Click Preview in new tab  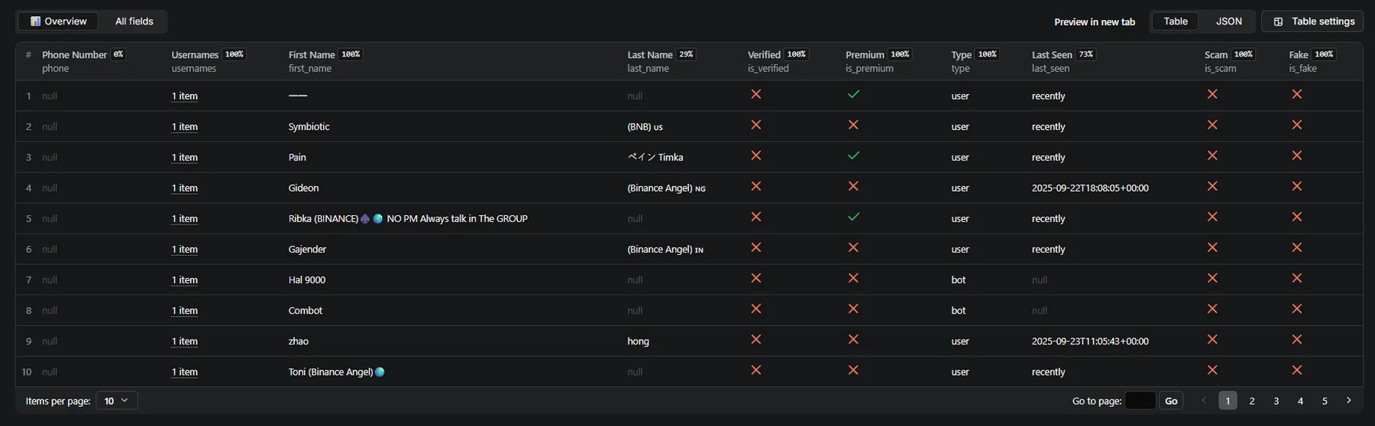(1095, 21)
